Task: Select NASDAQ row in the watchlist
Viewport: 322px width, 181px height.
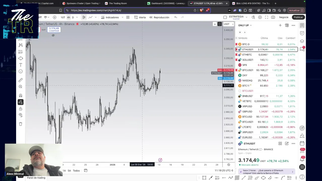Action: (267, 81)
